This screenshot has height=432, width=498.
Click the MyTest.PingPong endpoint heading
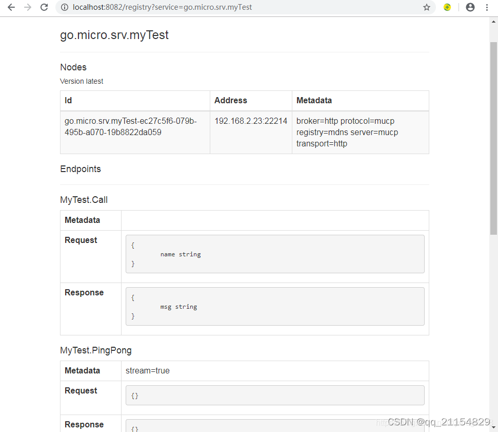click(x=95, y=350)
